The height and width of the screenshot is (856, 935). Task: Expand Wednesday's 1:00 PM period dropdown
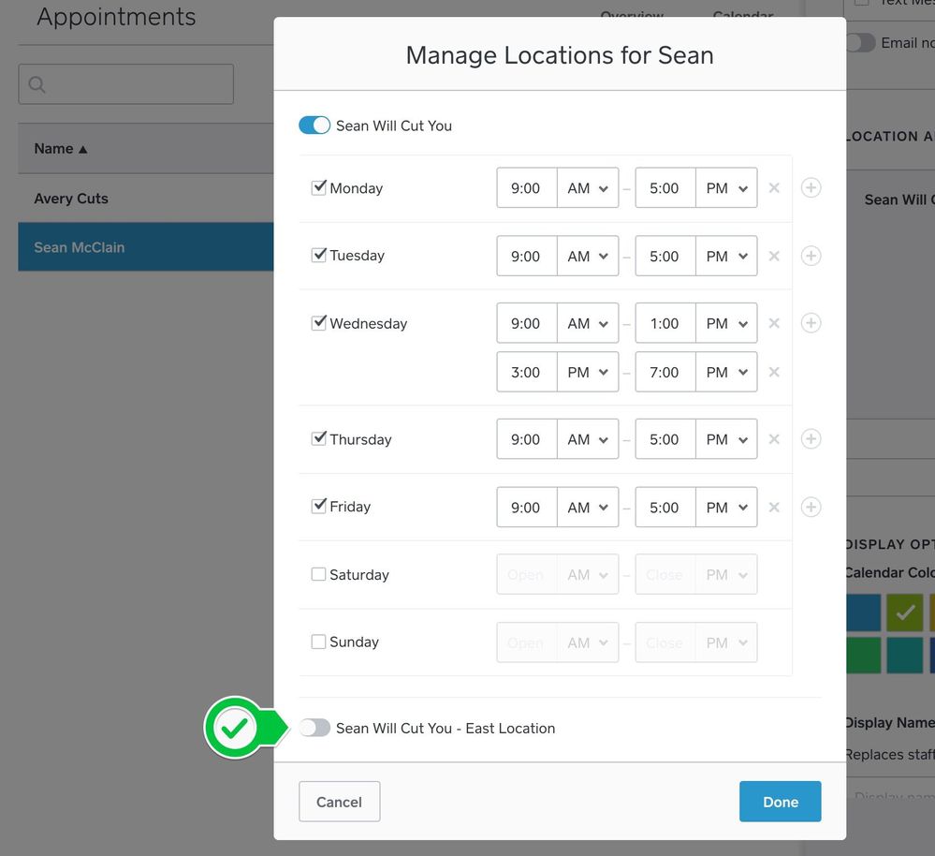pyautogui.click(x=726, y=323)
